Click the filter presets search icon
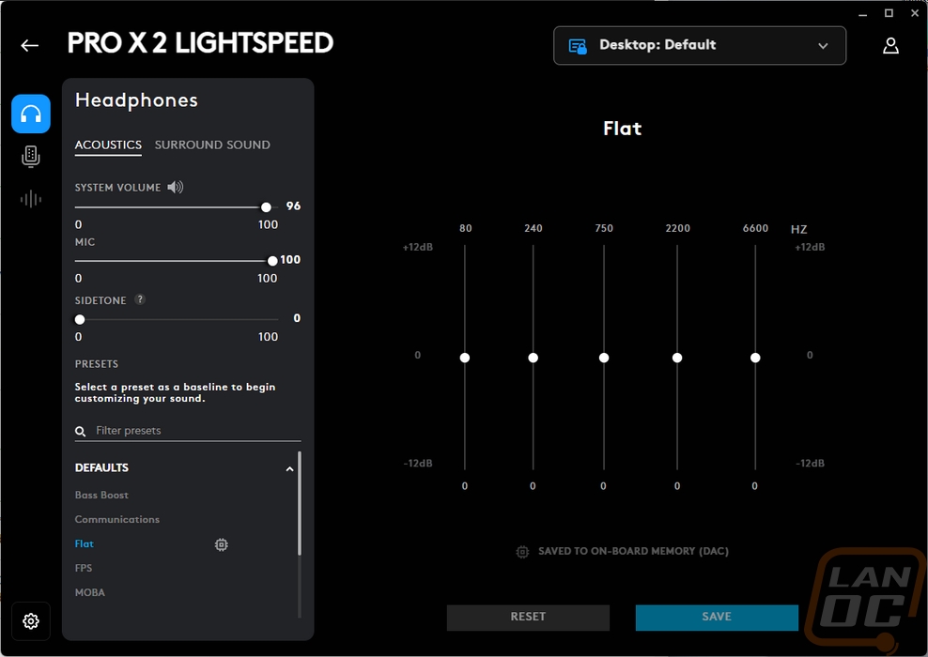The height and width of the screenshot is (657, 928). click(x=81, y=431)
